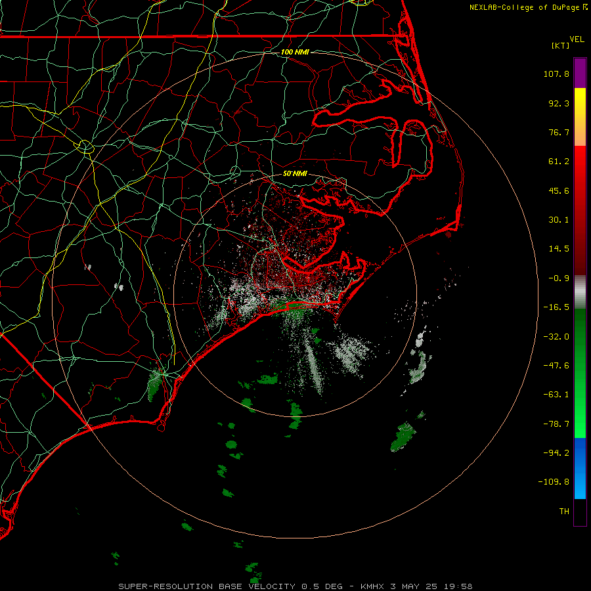Click the -78.7 velocity scale value
The image size is (591, 591).
point(556,424)
